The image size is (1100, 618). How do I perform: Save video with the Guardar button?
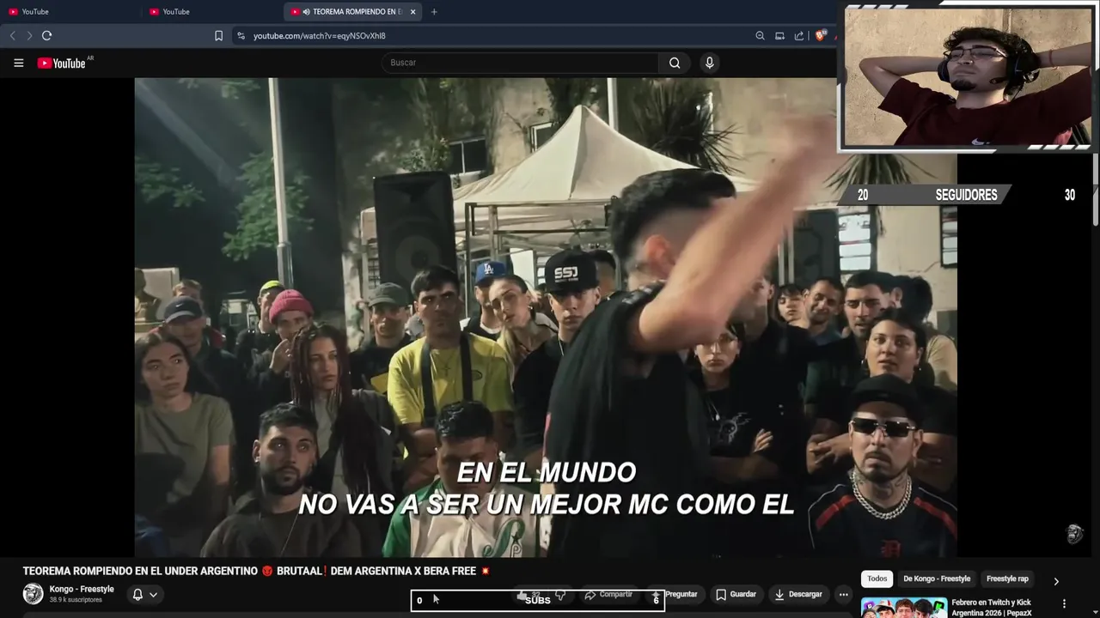tap(736, 594)
